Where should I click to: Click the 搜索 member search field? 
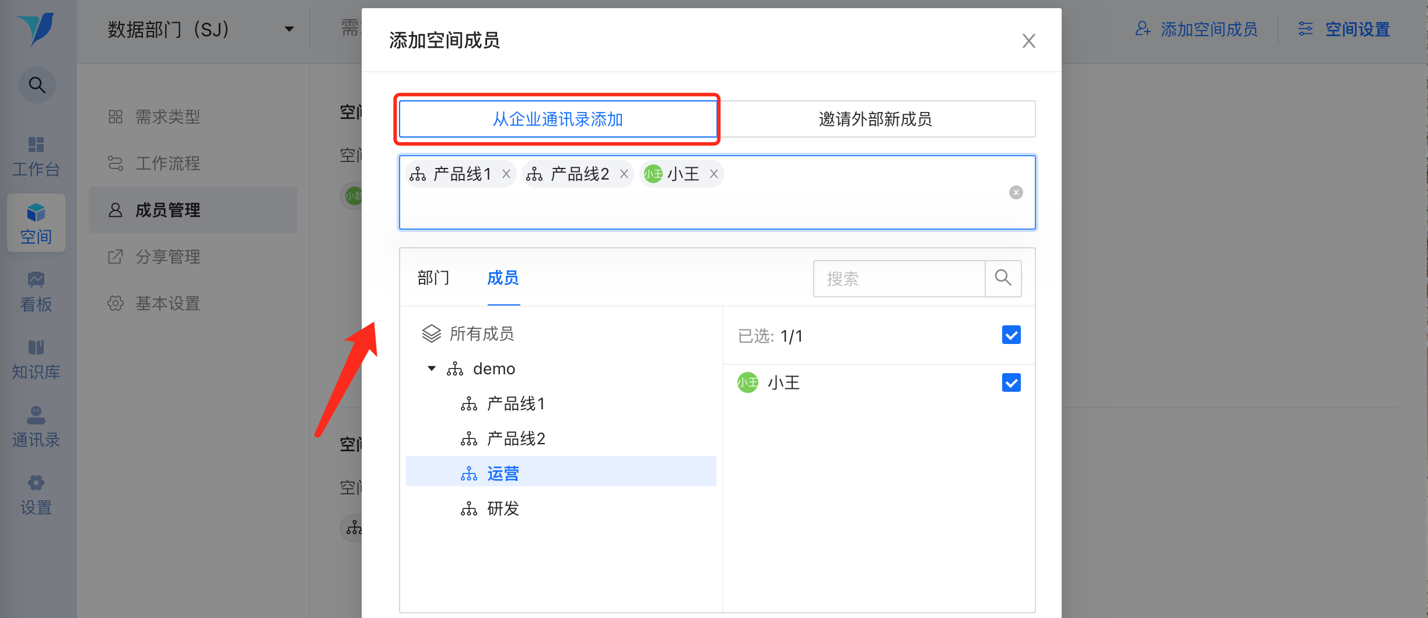[899, 279]
